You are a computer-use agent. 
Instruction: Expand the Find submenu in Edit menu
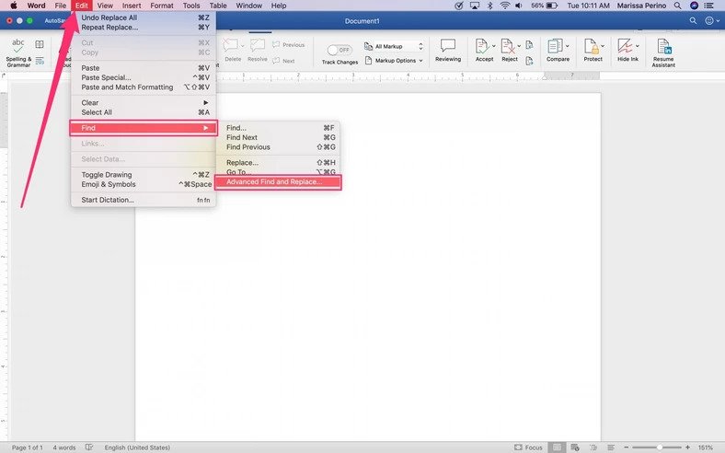pos(144,128)
